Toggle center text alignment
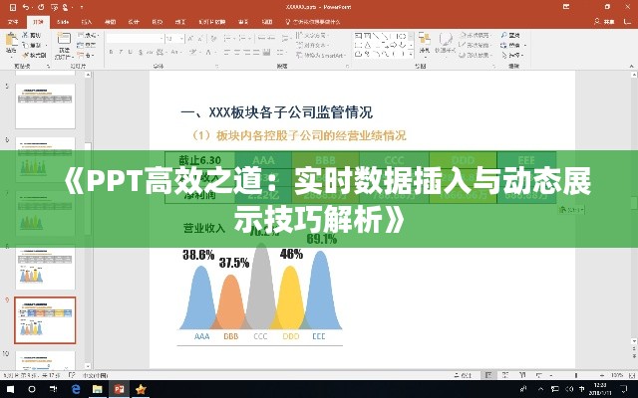Screen dimensions: 638x398 [236, 52]
